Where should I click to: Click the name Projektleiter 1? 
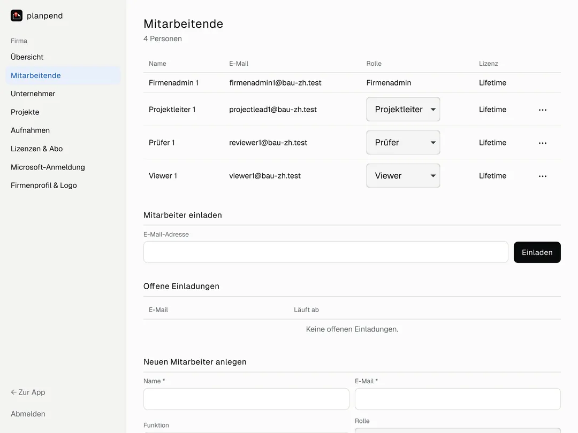pyautogui.click(x=172, y=110)
